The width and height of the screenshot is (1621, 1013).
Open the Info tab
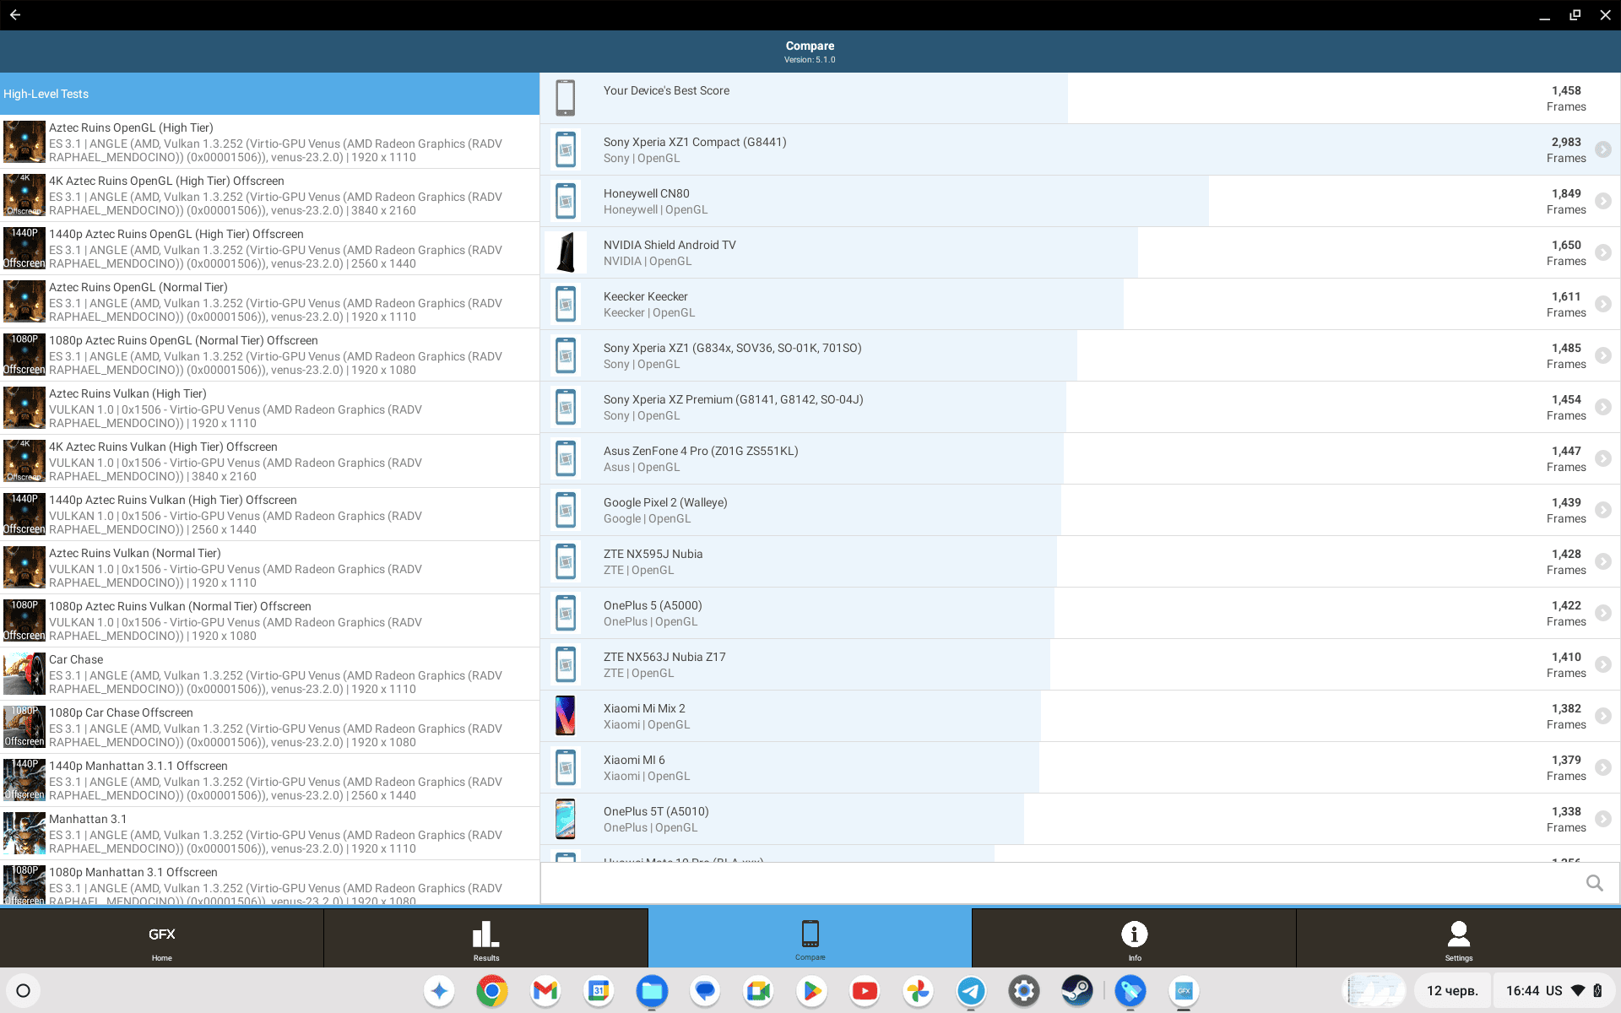tap(1134, 938)
